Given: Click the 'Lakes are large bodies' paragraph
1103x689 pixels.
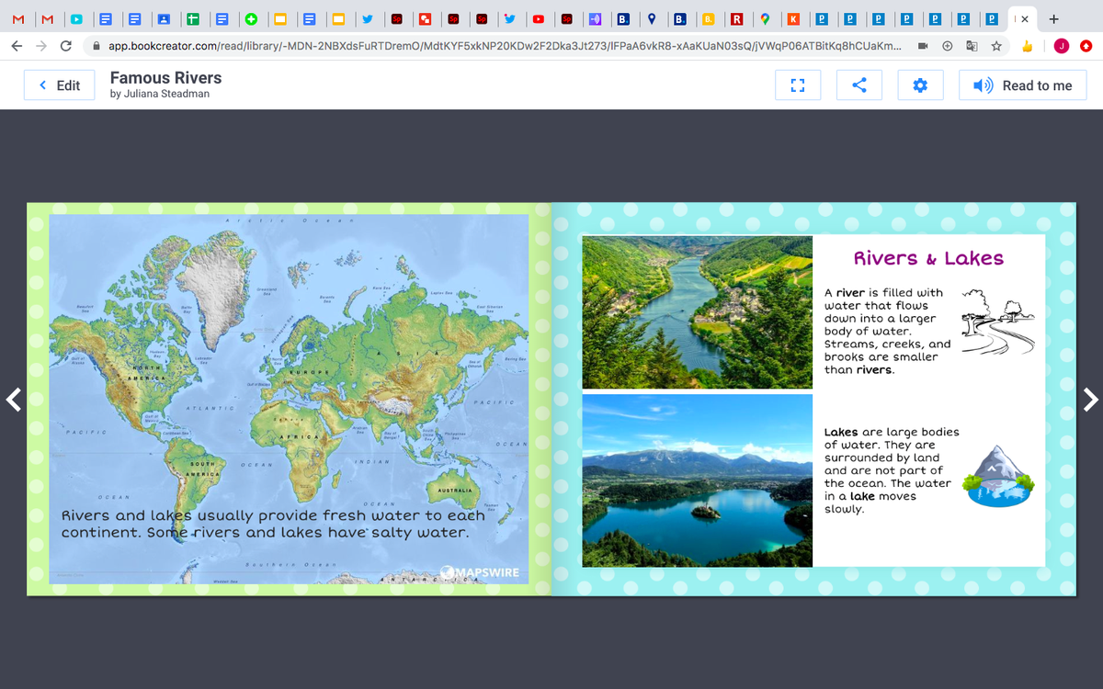Looking at the screenshot, I should tap(892, 470).
